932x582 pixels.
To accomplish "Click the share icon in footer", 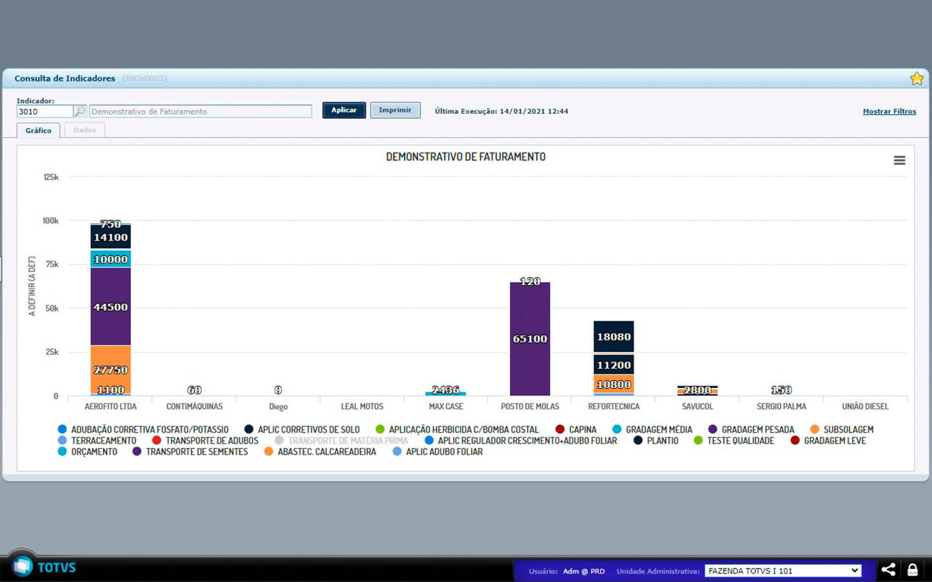I will click(888, 570).
